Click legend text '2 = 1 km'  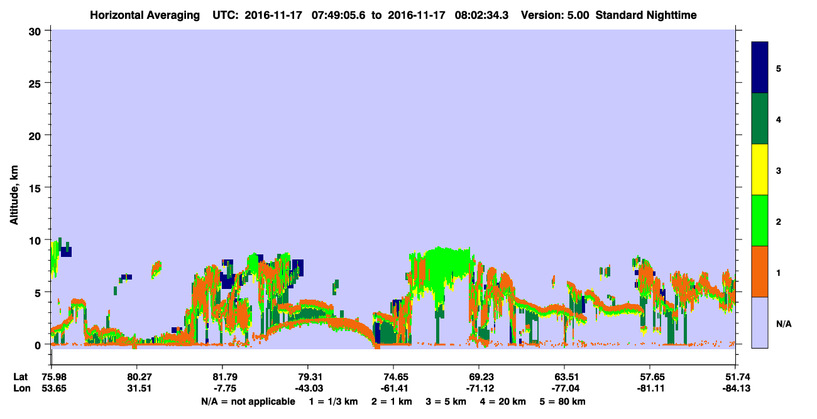tap(392, 401)
